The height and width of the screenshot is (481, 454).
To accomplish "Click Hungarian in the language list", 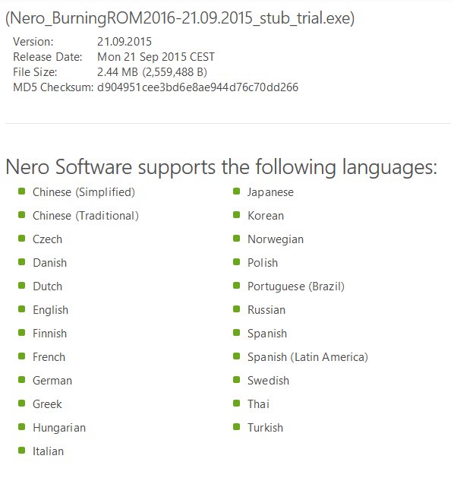I will coord(59,428).
